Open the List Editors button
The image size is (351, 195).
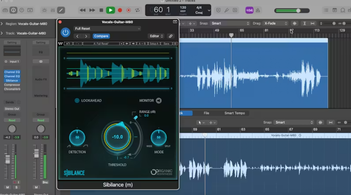tap(326, 10)
